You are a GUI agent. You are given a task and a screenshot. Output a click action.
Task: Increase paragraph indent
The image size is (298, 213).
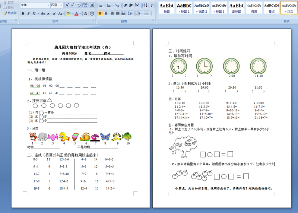click(131, 5)
